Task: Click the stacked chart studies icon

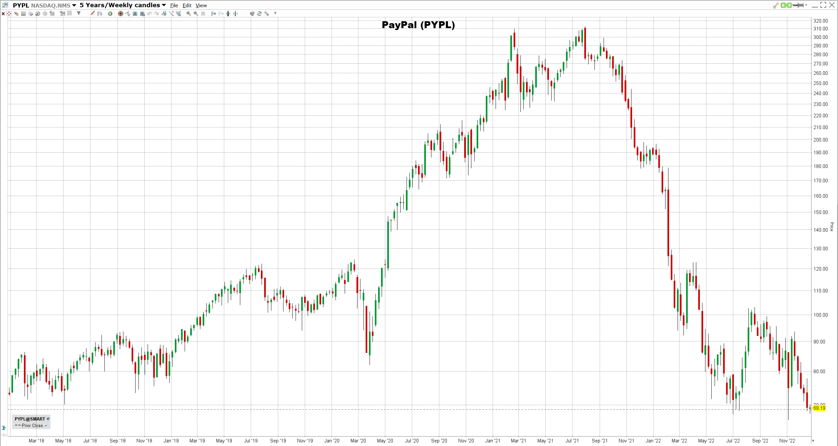Action: point(164,13)
